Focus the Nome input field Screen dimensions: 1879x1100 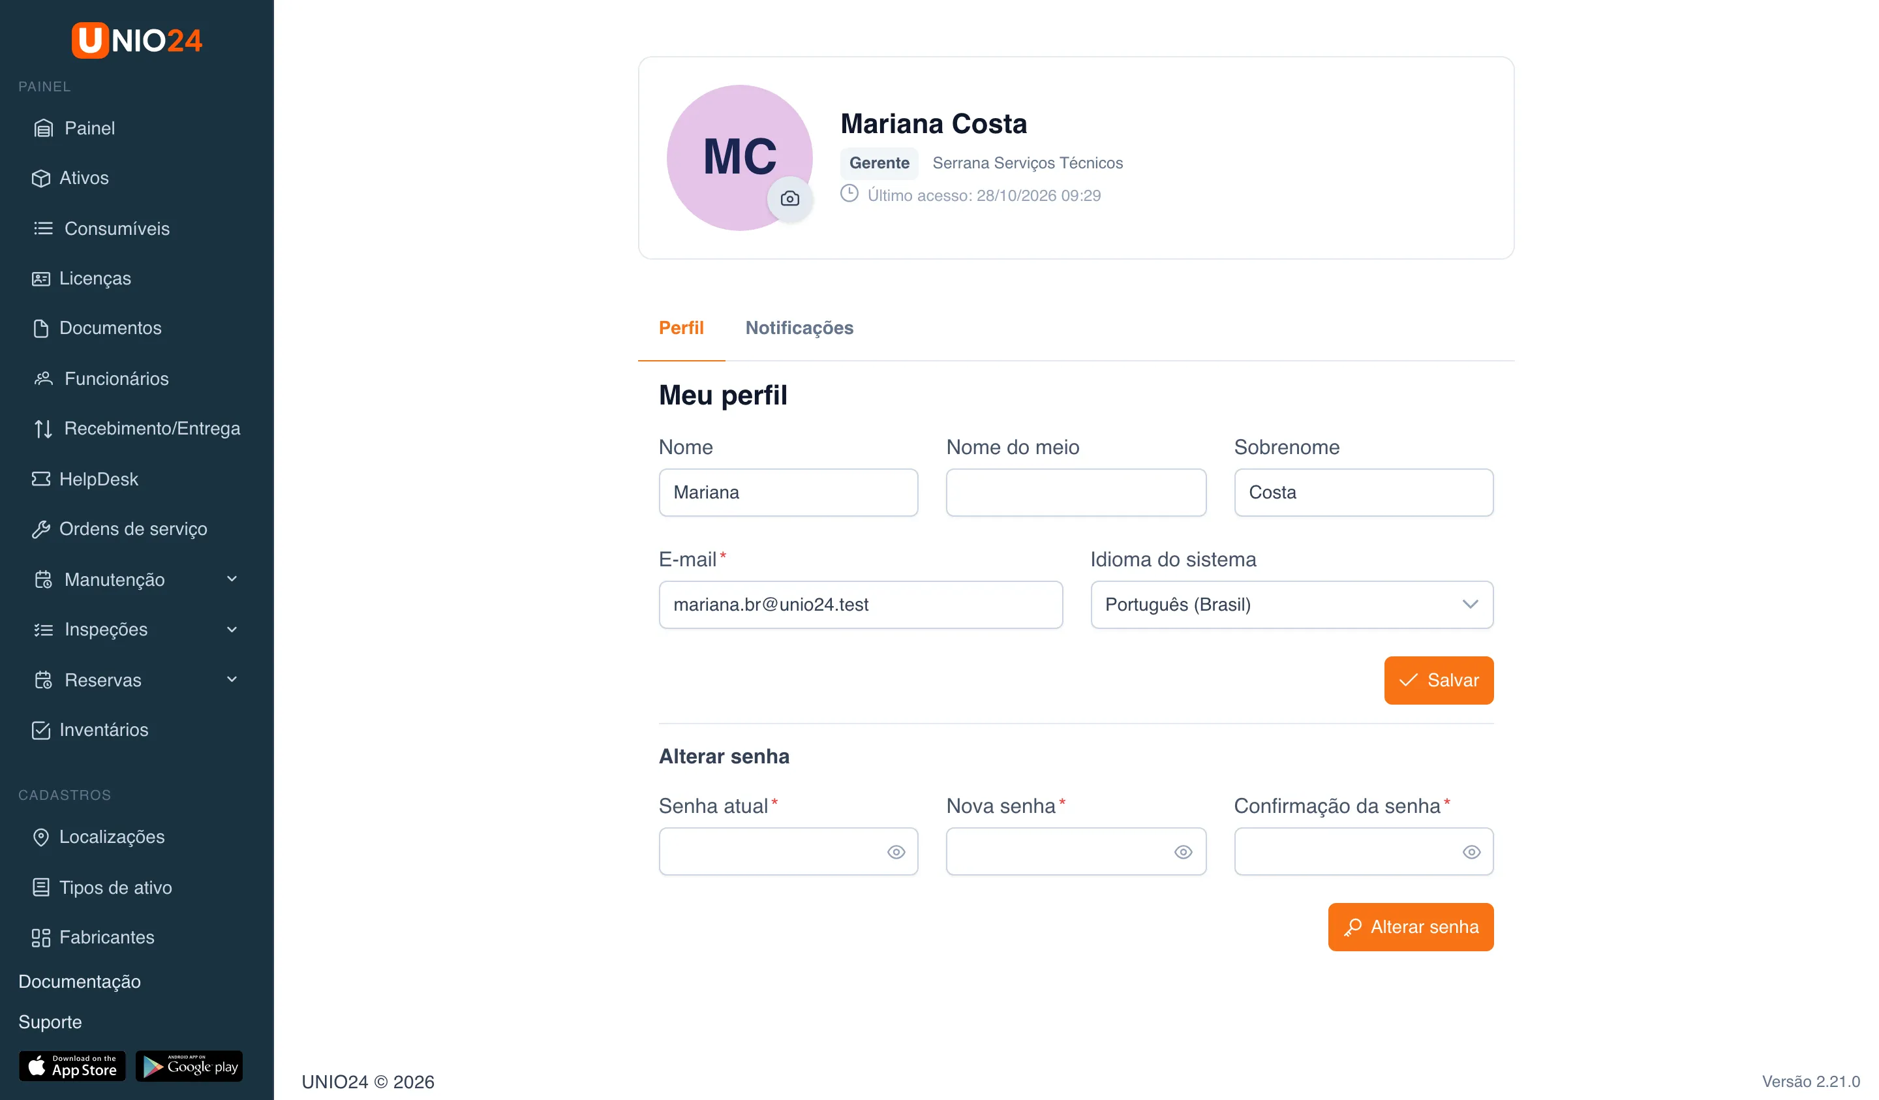[788, 492]
